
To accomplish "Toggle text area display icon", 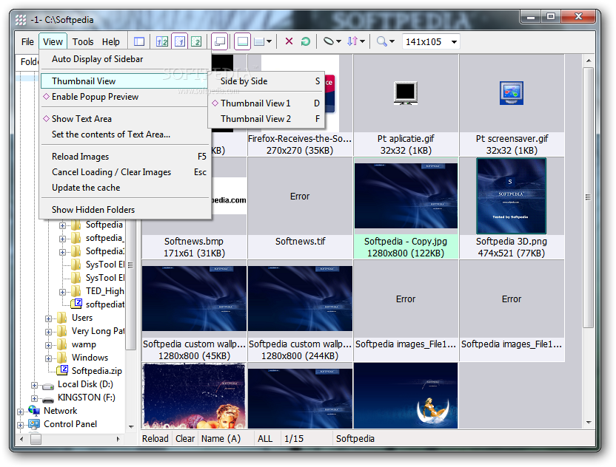I will [x=242, y=41].
